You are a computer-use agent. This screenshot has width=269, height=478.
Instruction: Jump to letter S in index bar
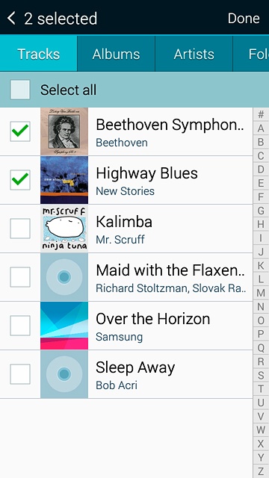(261, 375)
